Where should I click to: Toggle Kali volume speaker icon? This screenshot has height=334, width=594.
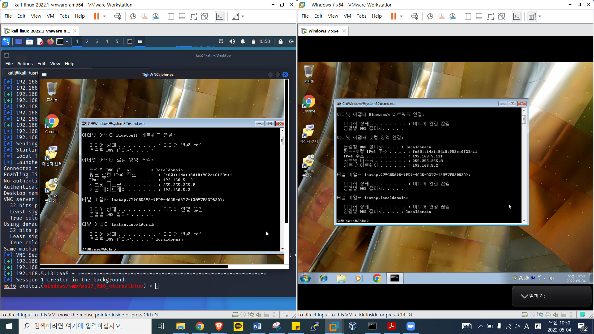click(x=232, y=41)
